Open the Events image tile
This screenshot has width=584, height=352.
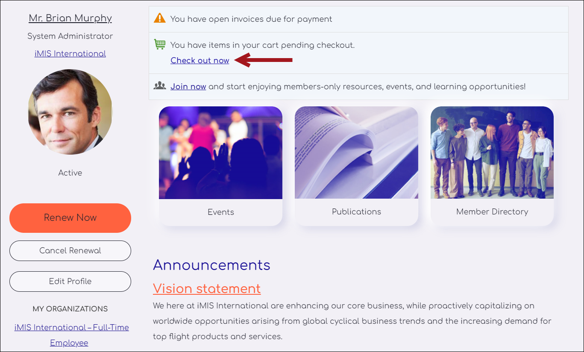[x=220, y=153]
